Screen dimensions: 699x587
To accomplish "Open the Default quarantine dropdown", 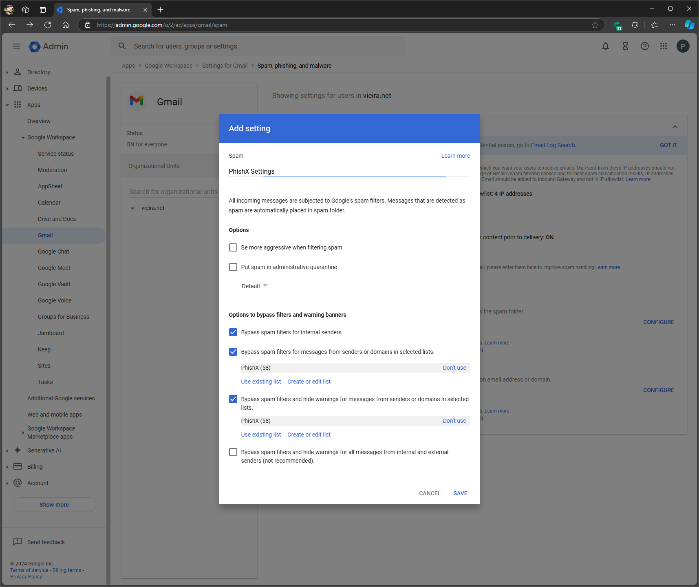I will coord(255,286).
